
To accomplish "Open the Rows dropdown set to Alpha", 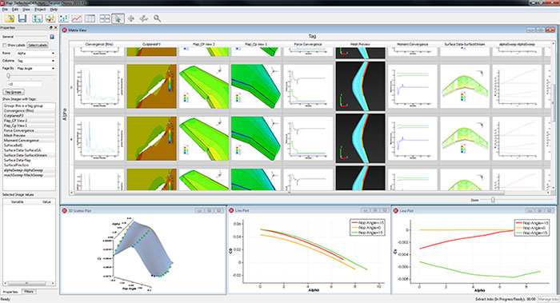I will 35,54.
